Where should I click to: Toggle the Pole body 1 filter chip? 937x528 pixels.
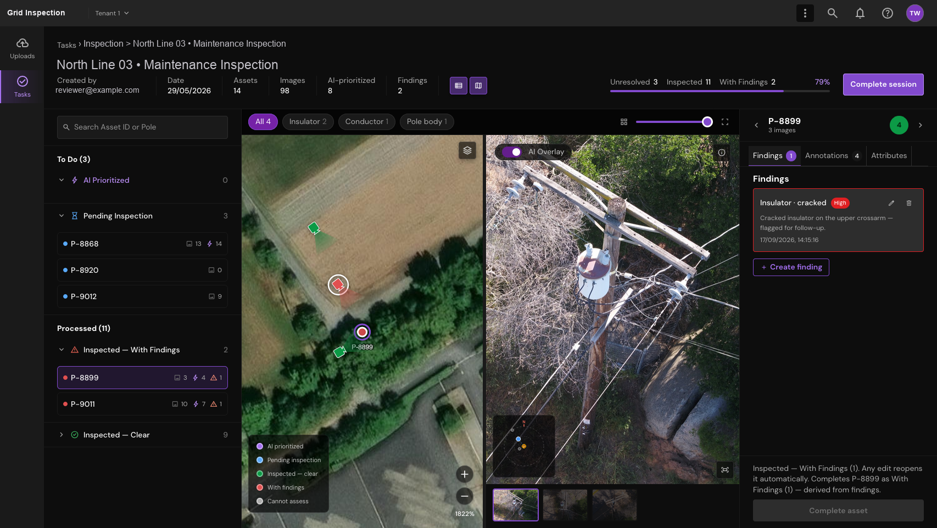coord(427,122)
